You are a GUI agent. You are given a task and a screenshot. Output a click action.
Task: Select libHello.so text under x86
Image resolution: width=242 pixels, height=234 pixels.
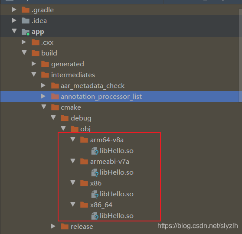tap(117, 194)
